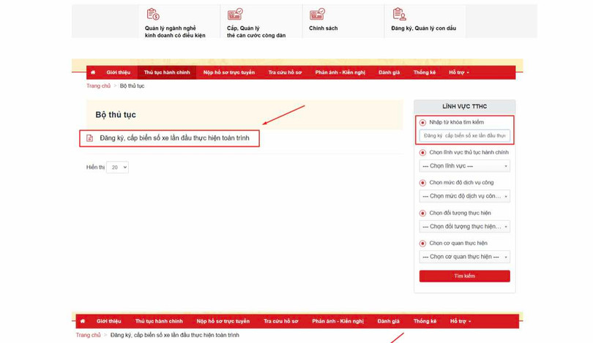Open 'Tra cứu hồ sơ' in top menu
The height and width of the screenshot is (343, 593).
(x=285, y=72)
